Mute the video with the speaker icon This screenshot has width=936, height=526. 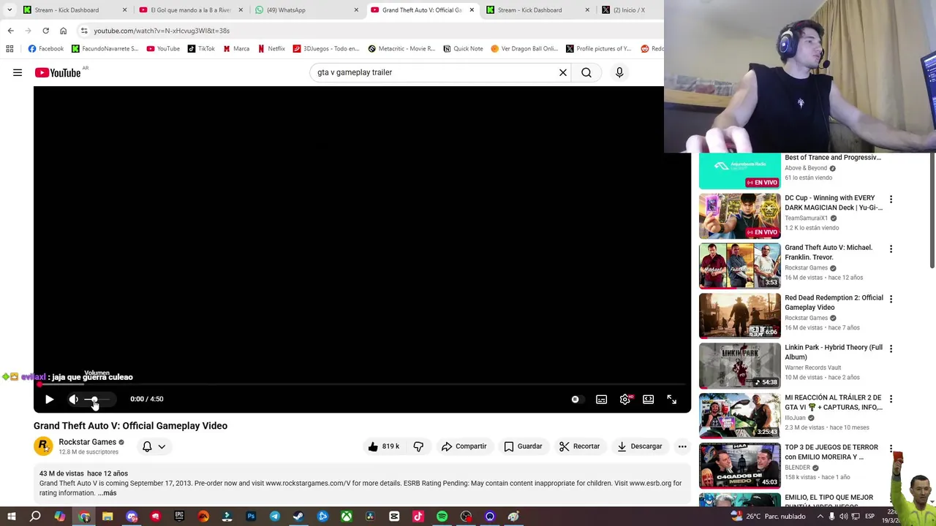pos(73,400)
